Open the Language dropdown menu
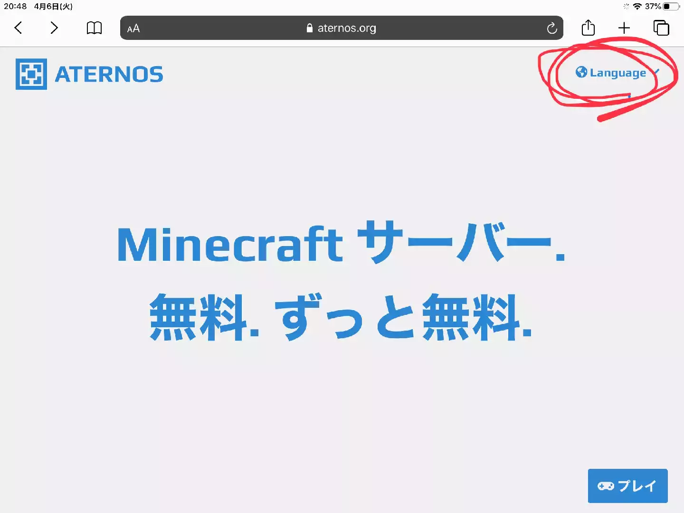 (x=617, y=73)
